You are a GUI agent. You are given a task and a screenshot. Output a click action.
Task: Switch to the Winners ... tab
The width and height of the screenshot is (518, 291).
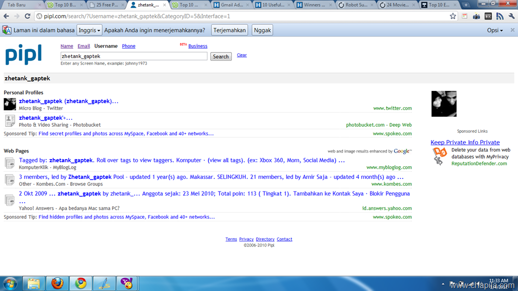point(314,5)
